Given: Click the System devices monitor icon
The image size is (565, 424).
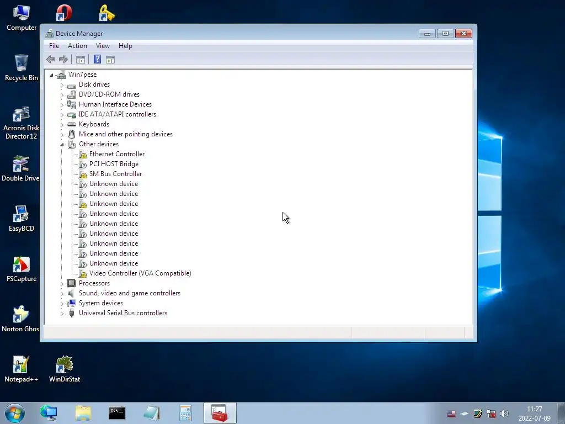Looking at the screenshot, I should pos(72,303).
